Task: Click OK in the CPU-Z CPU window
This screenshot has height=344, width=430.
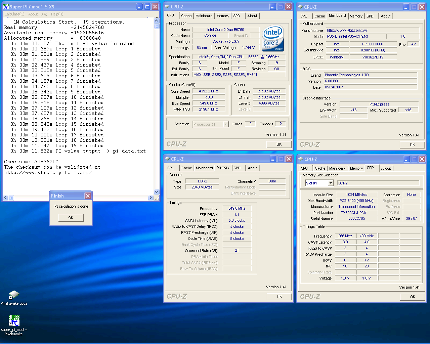Action: click(279, 144)
